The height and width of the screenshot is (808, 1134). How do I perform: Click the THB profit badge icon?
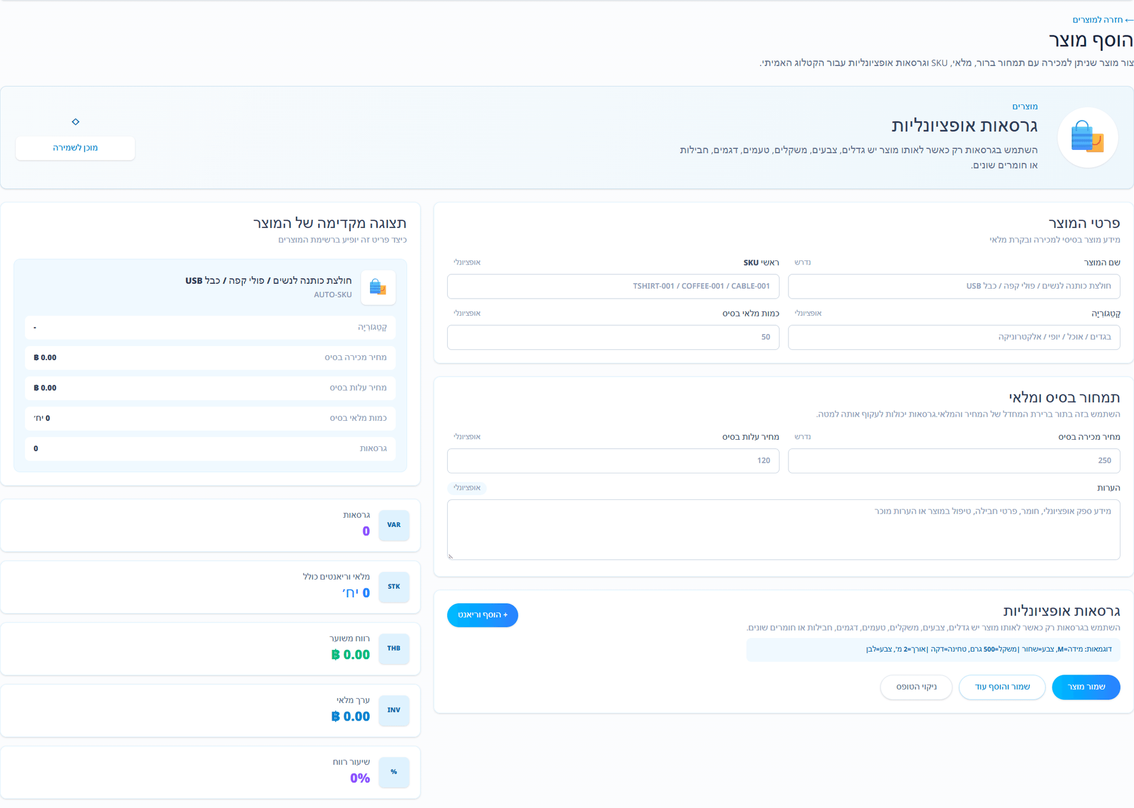394,649
